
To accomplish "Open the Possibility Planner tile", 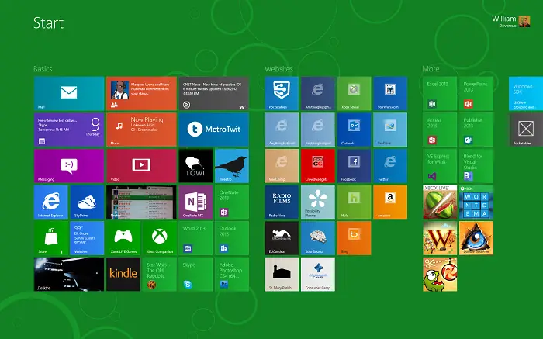I will tap(318, 202).
